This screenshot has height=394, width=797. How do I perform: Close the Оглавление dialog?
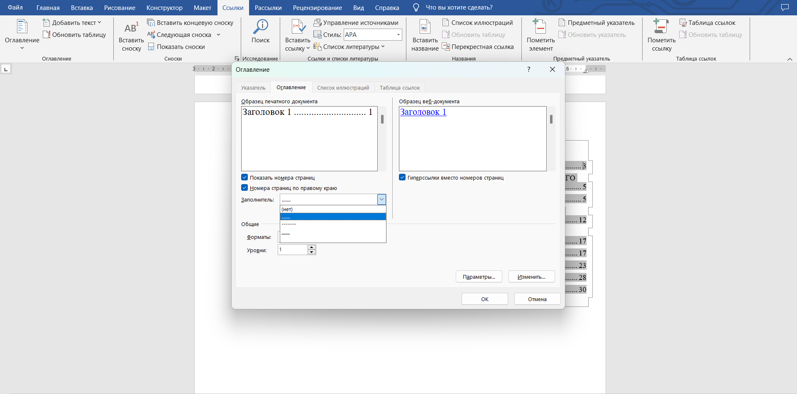[553, 69]
